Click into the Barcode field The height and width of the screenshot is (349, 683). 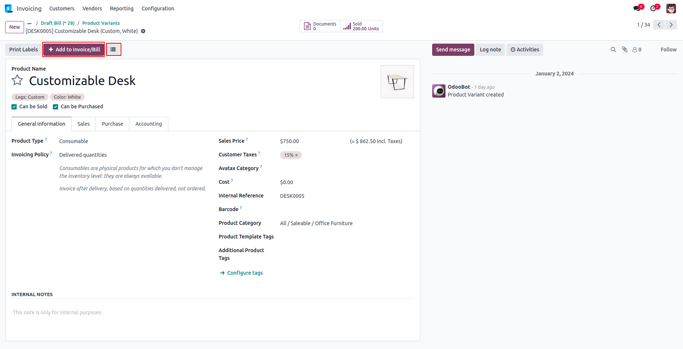click(x=347, y=210)
